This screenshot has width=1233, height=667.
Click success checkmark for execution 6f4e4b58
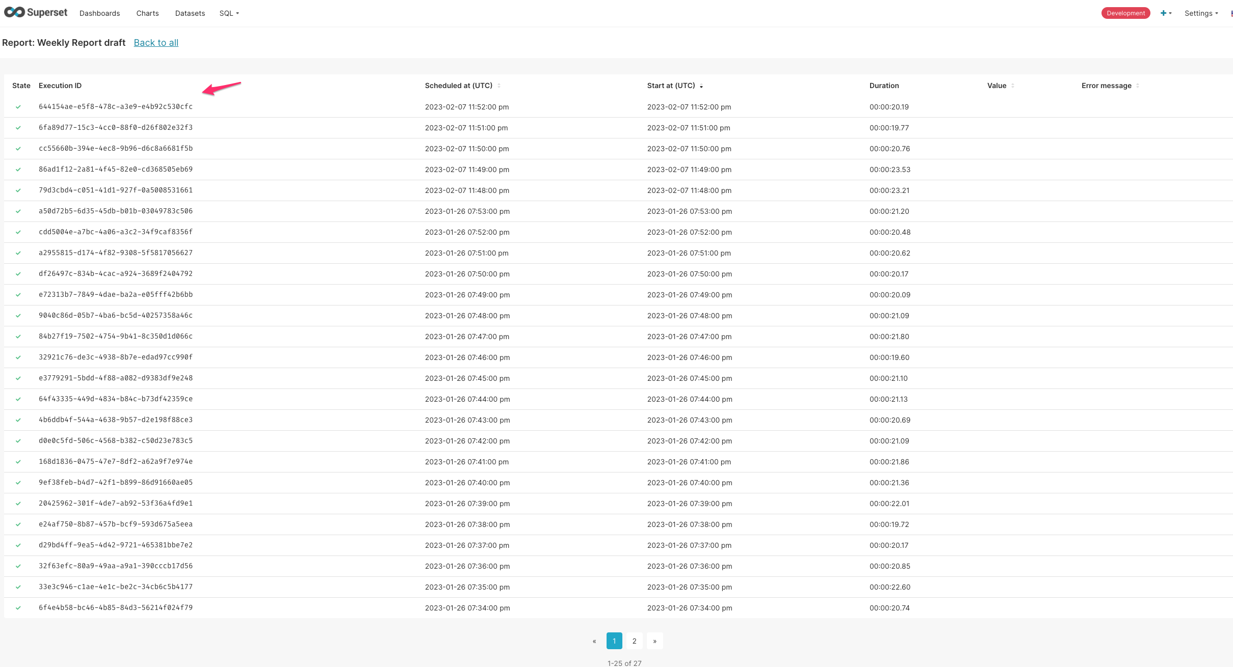(x=18, y=608)
